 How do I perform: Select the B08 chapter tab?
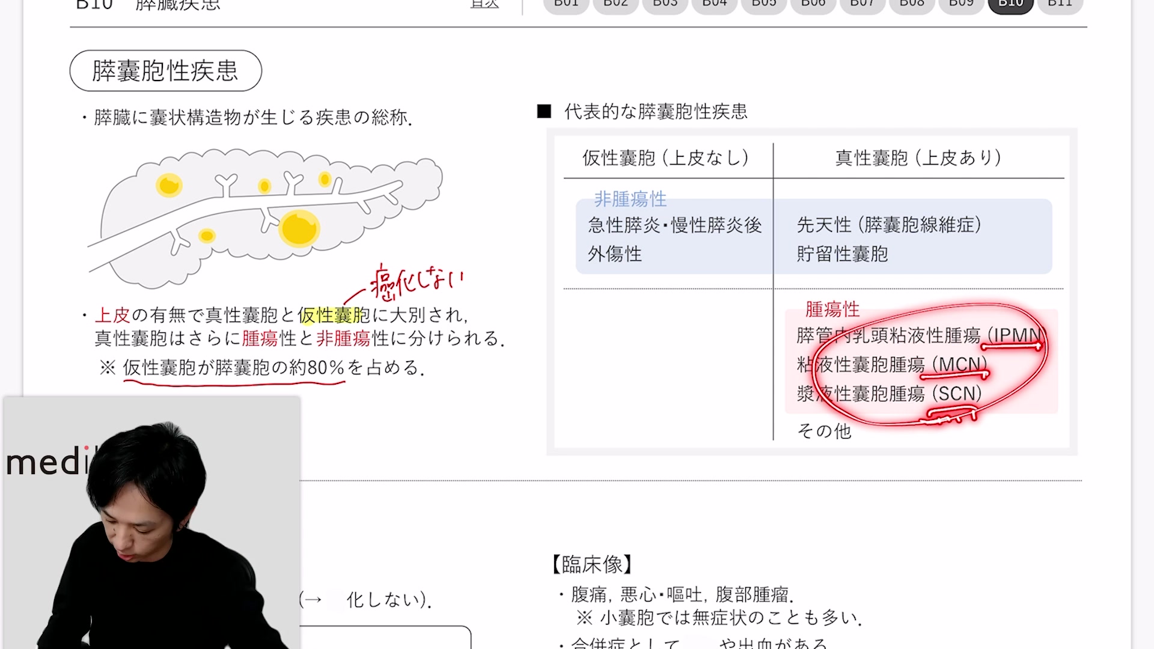tap(911, 5)
